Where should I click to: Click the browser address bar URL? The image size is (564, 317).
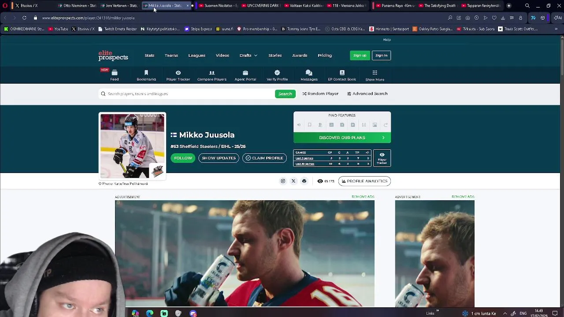(88, 18)
